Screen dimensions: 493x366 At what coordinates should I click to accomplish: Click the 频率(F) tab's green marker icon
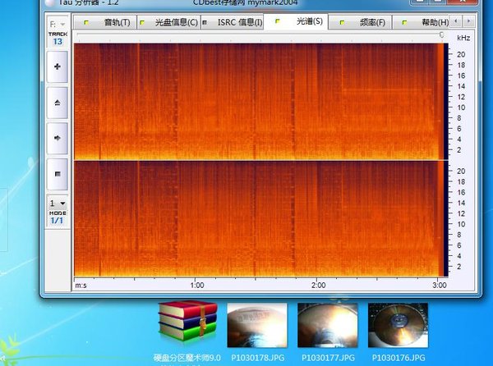pyautogui.click(x=342, y=23)
